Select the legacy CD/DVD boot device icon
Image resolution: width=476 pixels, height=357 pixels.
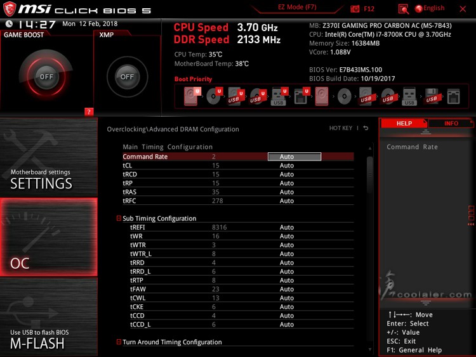344,96
